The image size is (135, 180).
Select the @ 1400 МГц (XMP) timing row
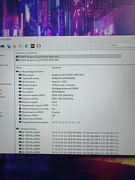[69, 139]
